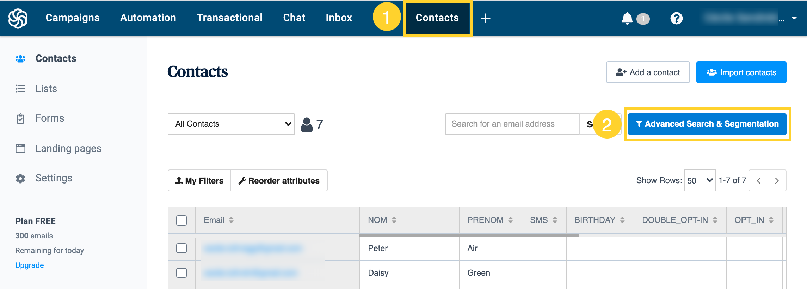The height and width of the screenshot is (289, 807).
Task: Click the Sendinblue logo icon
Action: (x=18, y=18)
